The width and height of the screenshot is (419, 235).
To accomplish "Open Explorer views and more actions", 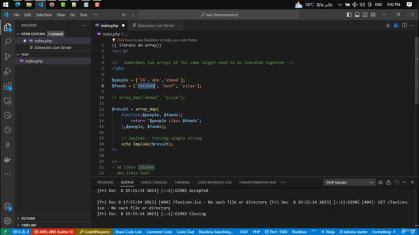I will coord(84,25).
